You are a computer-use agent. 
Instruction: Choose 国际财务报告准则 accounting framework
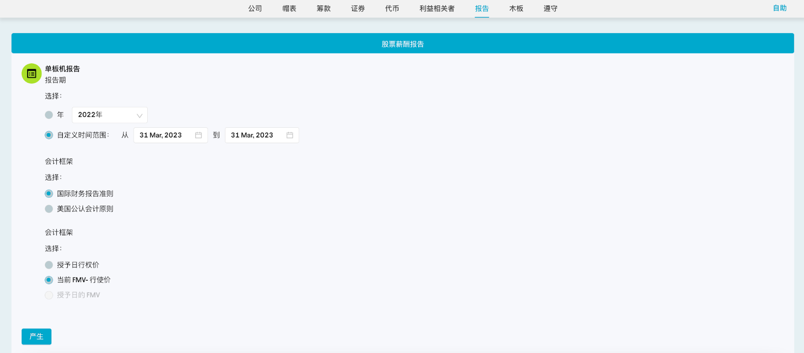click(x=49, y=194)
